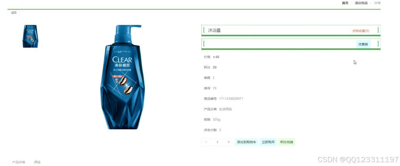Click the green ornament right of 点我收藏
This screenshot has width=400, height=166.
click(378, 30)
